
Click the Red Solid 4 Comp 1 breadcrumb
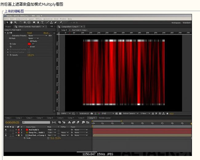pyautogui.click(x=80, y=30)
